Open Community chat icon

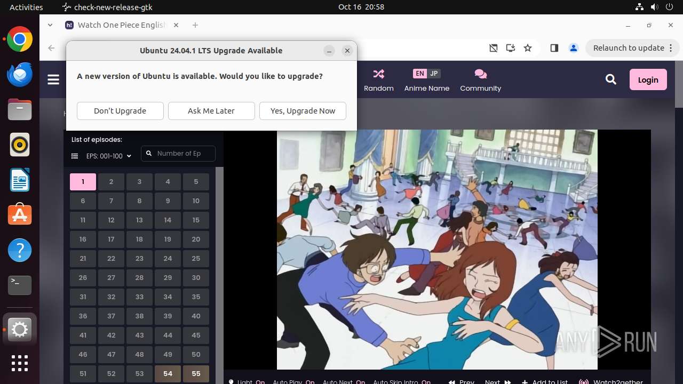480,74
